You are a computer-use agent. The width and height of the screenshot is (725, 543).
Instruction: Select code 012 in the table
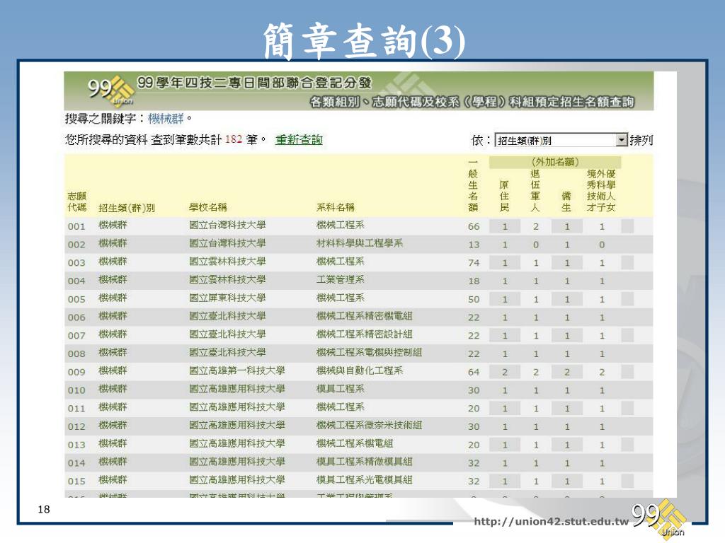pyautogui.click(x=76, y=426)
